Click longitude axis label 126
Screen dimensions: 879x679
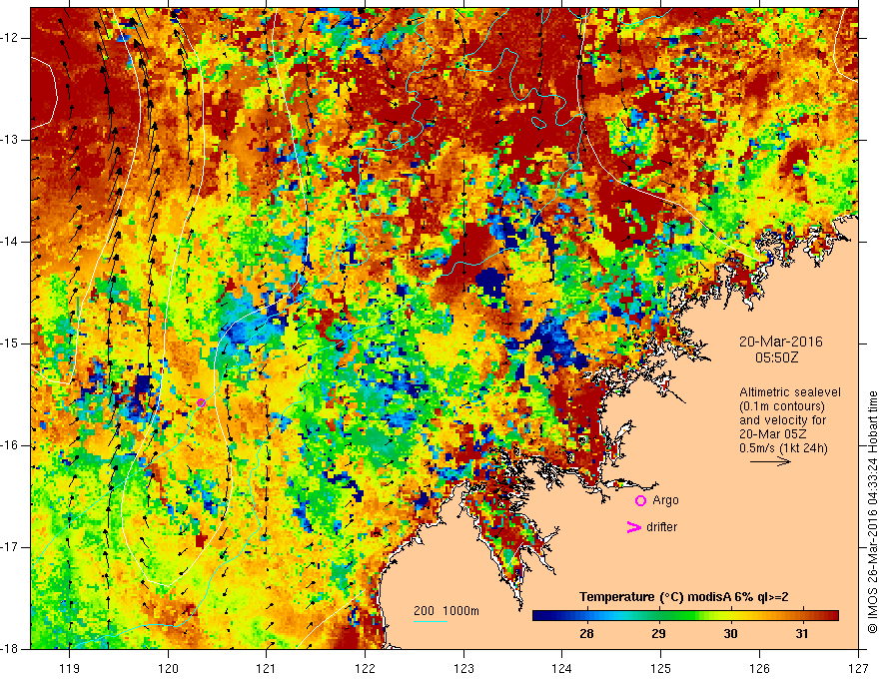tap(759, 668)
